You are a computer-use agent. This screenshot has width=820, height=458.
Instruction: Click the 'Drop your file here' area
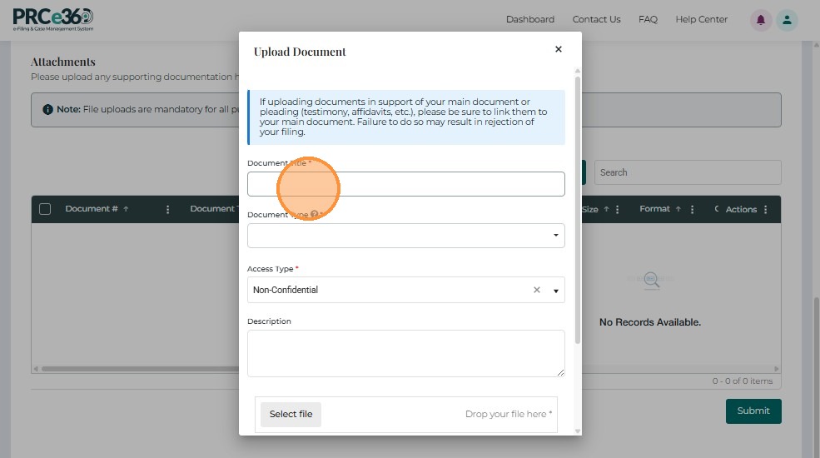(509, 414)
